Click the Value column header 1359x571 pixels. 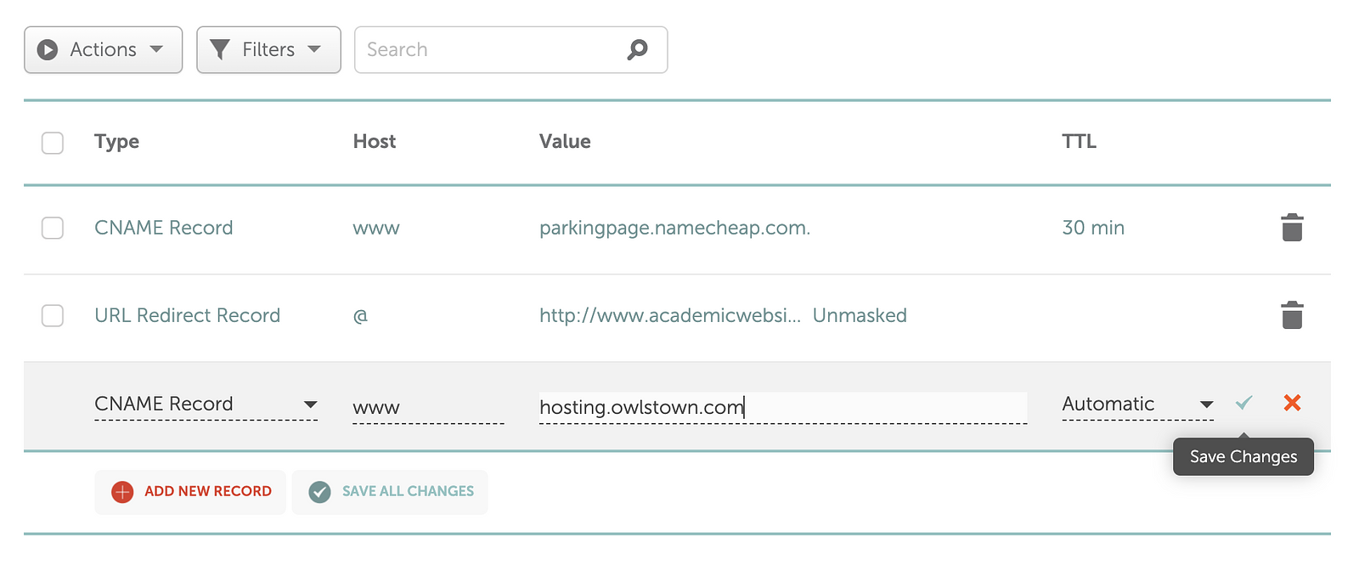565,141
